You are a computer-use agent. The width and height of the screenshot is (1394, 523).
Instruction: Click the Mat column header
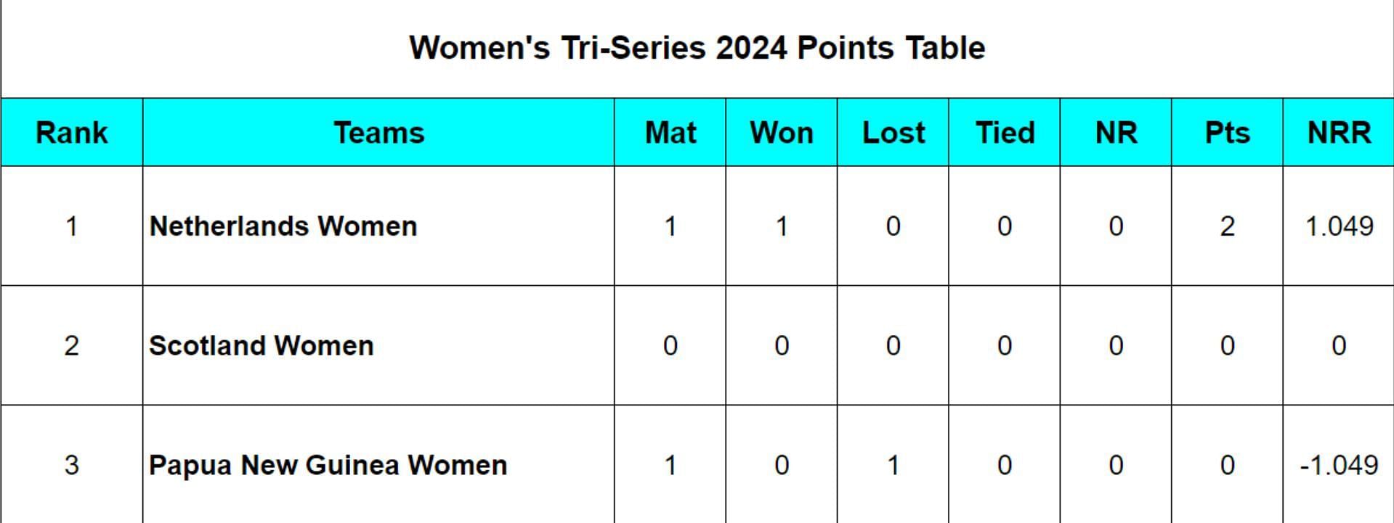pyautogui.click(x=670, y=133)
